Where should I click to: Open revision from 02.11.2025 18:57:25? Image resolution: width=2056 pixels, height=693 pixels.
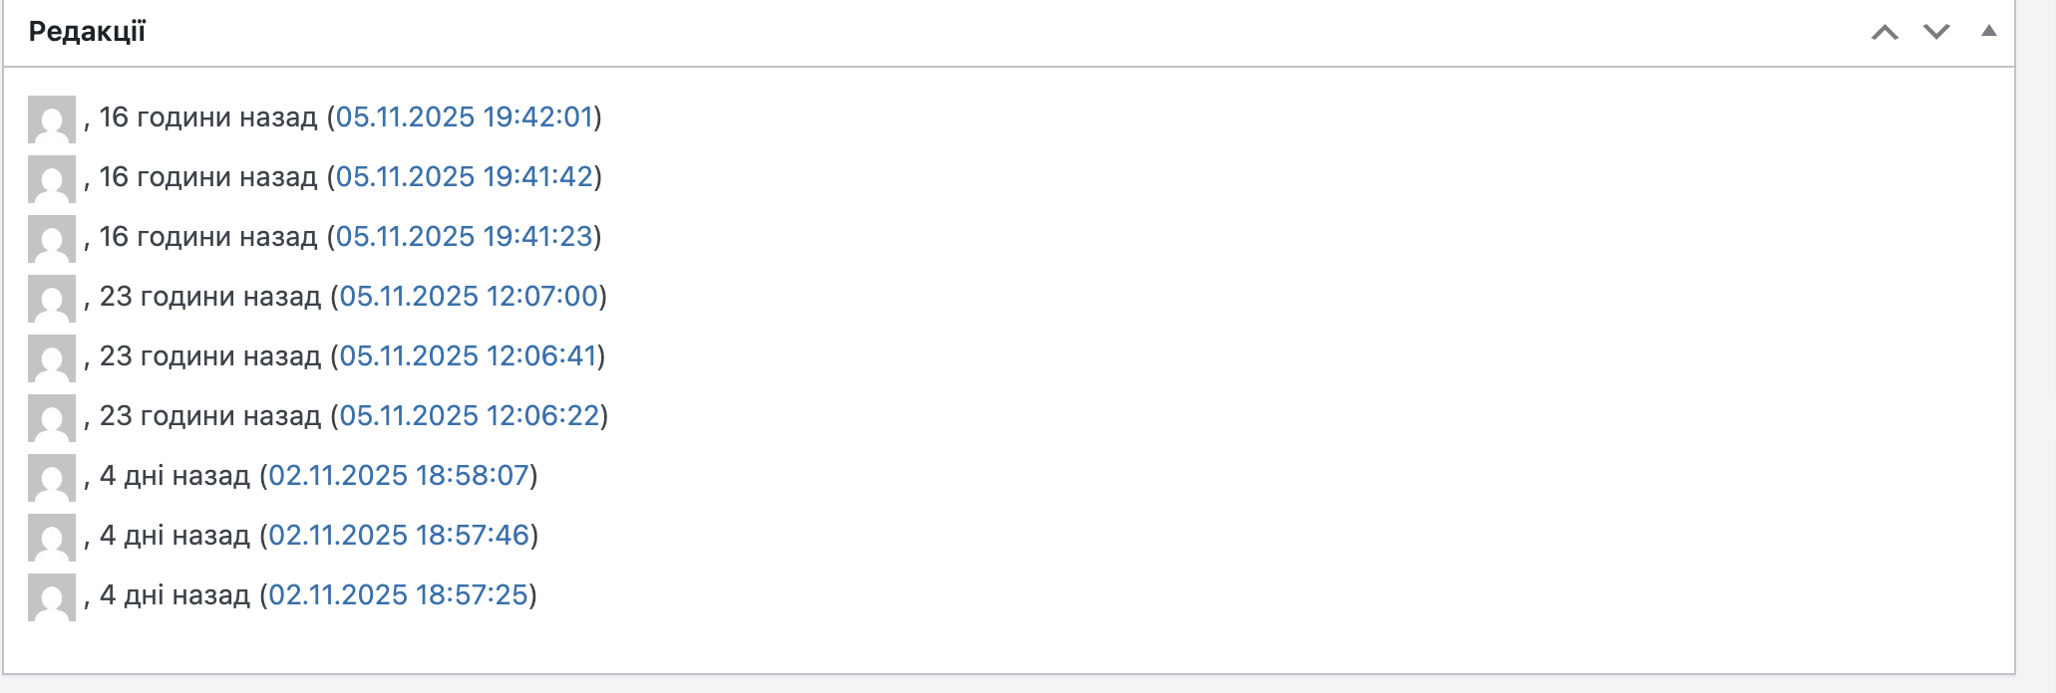399,595
